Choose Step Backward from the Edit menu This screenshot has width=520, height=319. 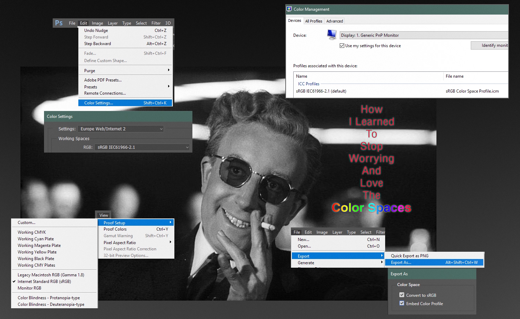[125, 44]
